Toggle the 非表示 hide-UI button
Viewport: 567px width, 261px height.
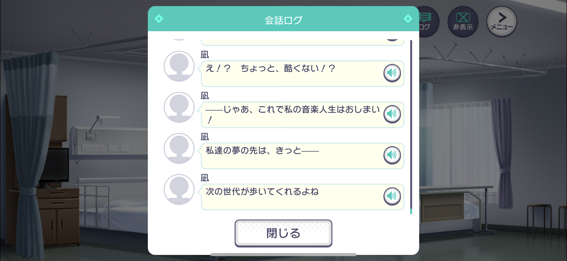pyautogui.click(x=463, y=22)
